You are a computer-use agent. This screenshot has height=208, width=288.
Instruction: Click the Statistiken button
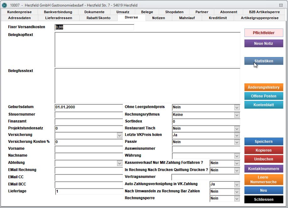[x=264, y=61]
